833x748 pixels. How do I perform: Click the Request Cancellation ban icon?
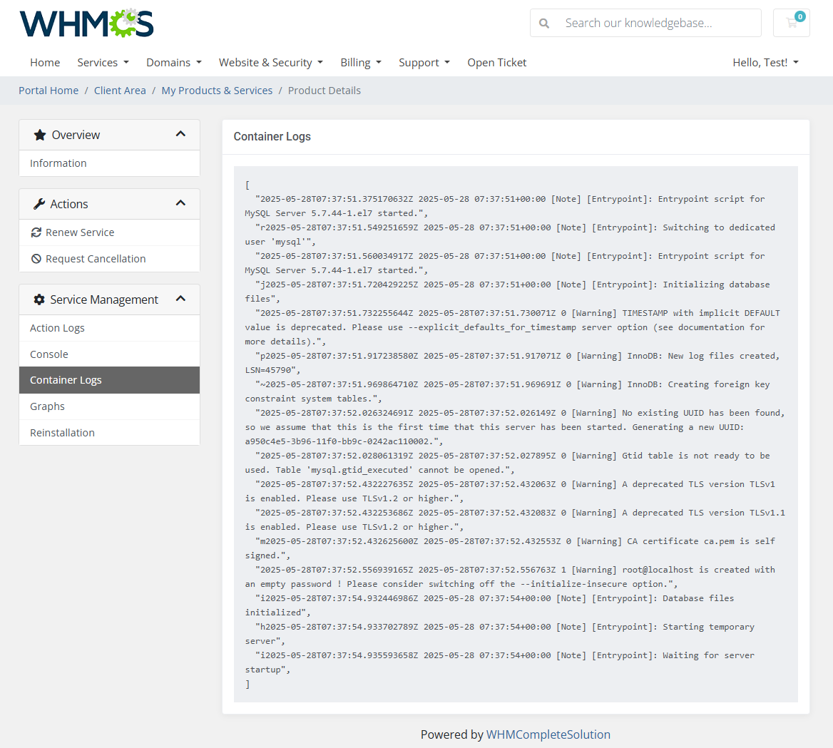click(36, 259)
